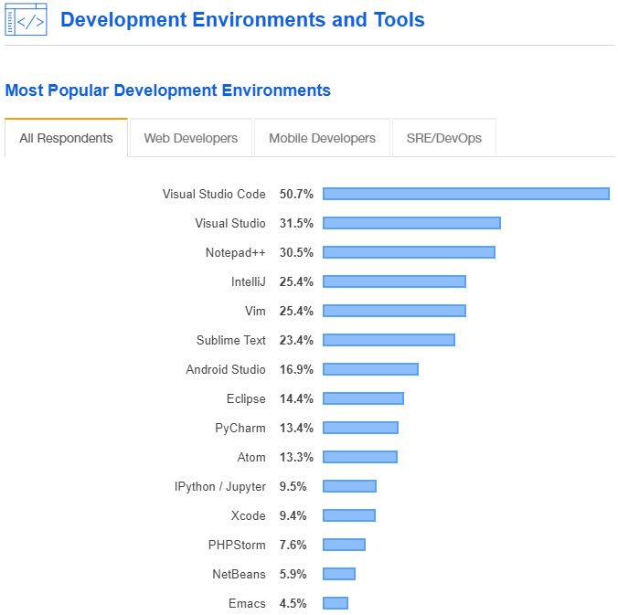This screenshot has height=615, width=618.
Task: Show the SRE/DevOps tab
Action: [x=443, y=138]
